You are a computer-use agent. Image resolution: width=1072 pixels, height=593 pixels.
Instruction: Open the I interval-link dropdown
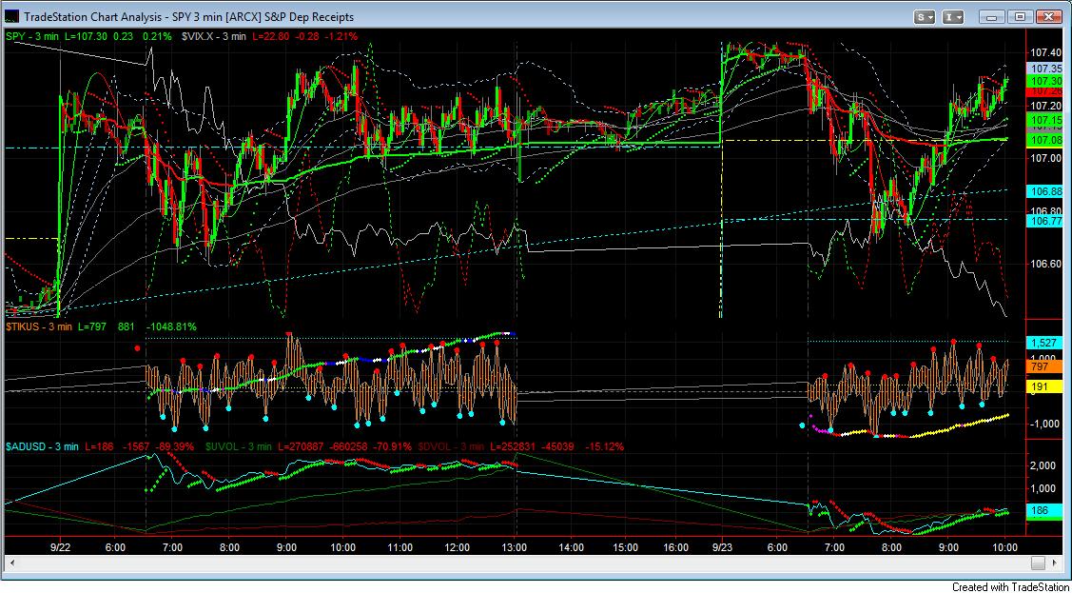[954, 16]
